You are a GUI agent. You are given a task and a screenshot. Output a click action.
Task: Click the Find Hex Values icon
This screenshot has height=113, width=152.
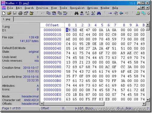click(82, 13)
